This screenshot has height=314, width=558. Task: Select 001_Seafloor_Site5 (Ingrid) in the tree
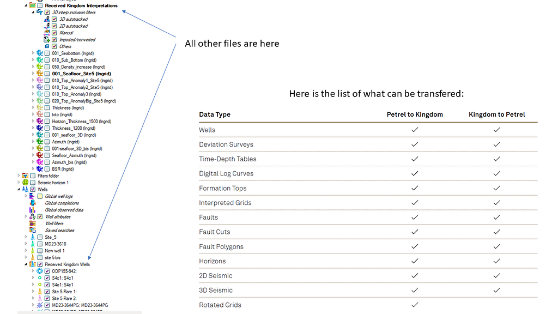(81, 74)
